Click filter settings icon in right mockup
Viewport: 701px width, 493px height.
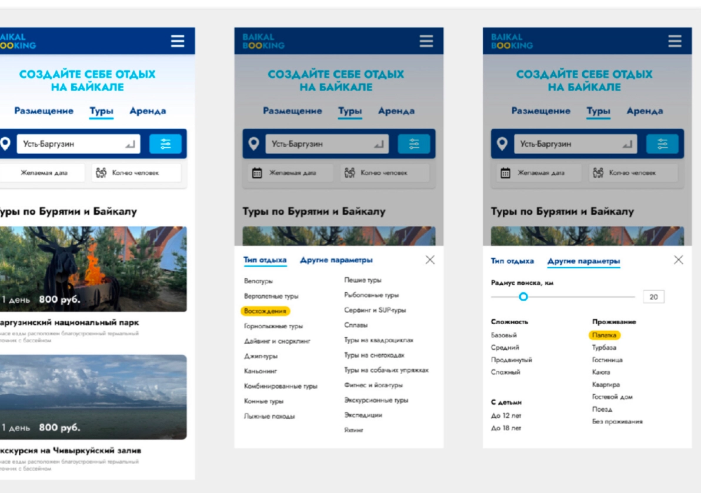point(663,144)
